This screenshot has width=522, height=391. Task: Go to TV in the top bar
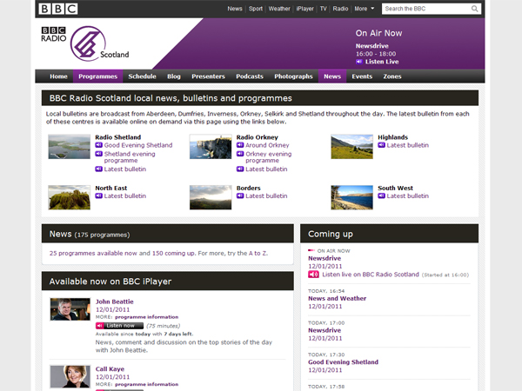click(324, 9)
